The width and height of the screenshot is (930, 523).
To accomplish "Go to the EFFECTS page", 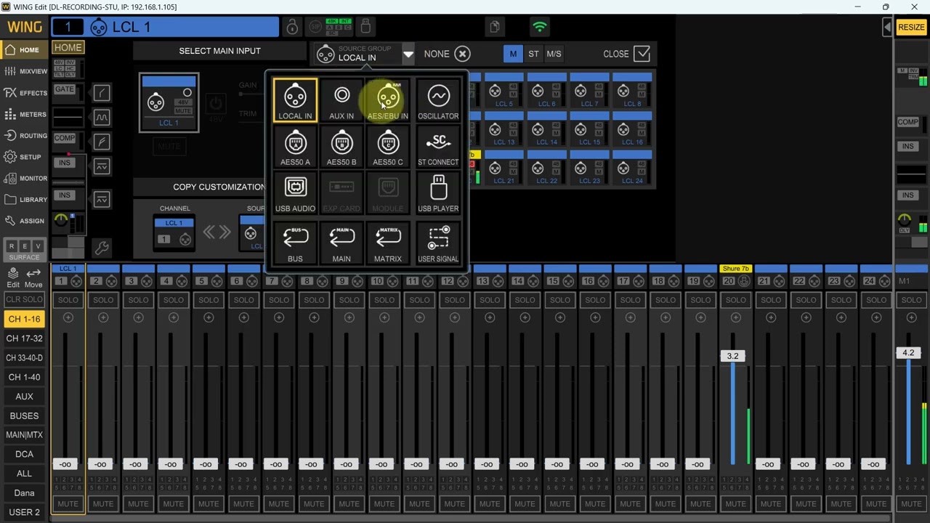I will pyautogui.click(x=24, y=93).
